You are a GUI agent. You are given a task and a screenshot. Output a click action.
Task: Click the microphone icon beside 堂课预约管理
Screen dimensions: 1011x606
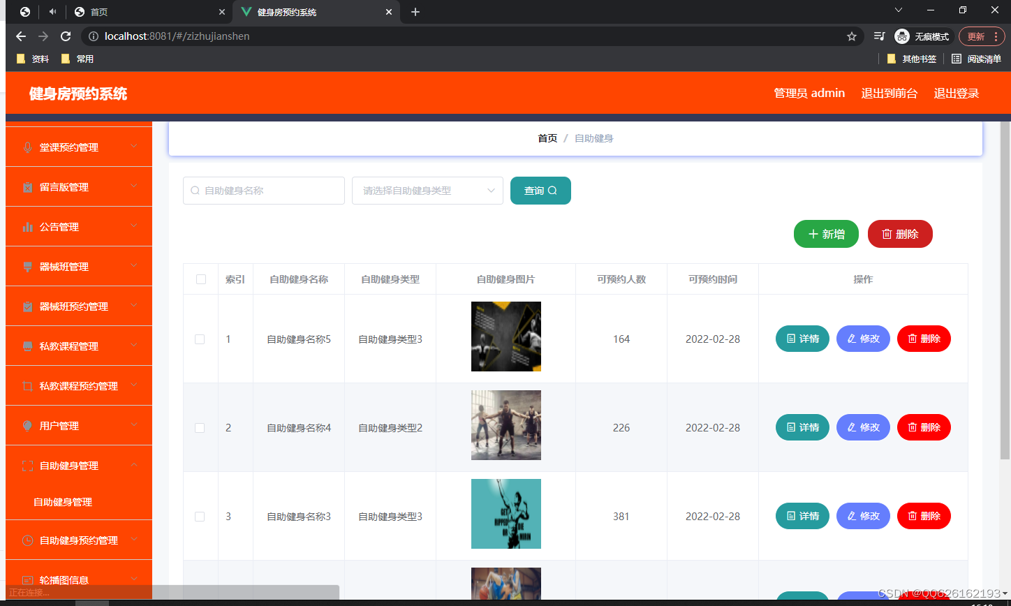[28, 147]
